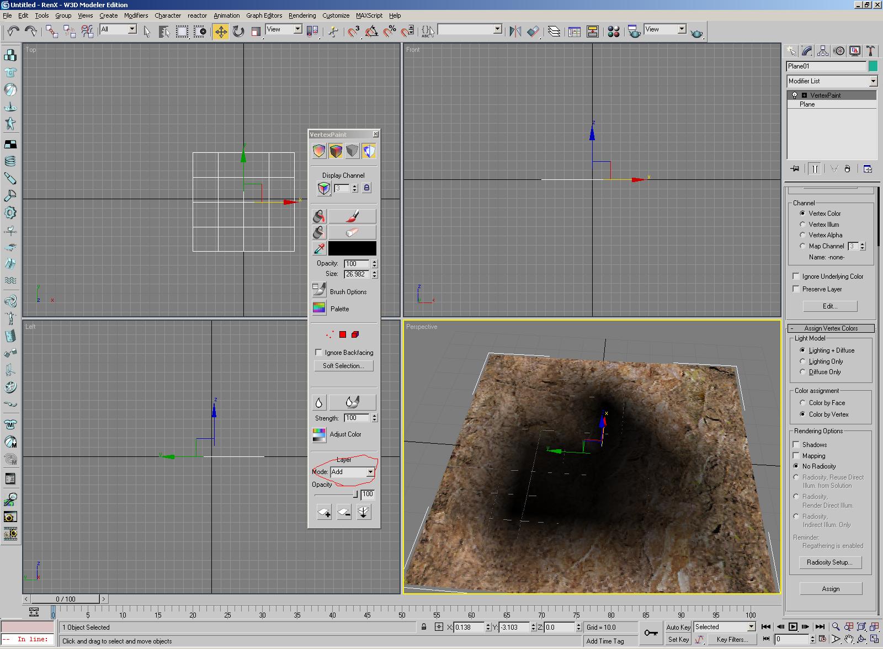Click the Quick Render teapot icon

click(x=697, y=32)
